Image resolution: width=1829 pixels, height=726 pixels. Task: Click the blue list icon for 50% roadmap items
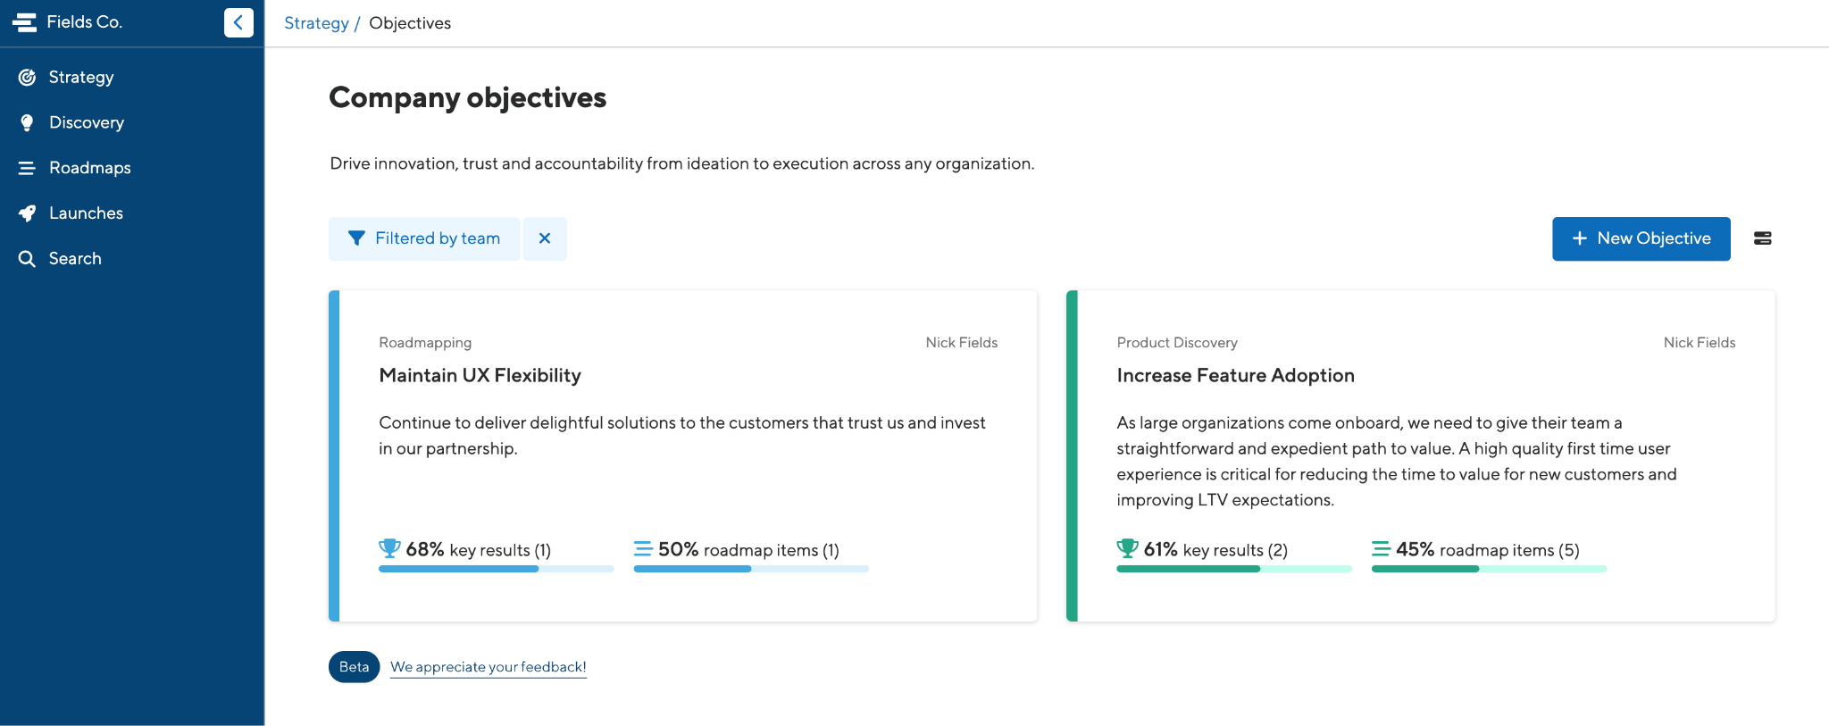[643, 548]
